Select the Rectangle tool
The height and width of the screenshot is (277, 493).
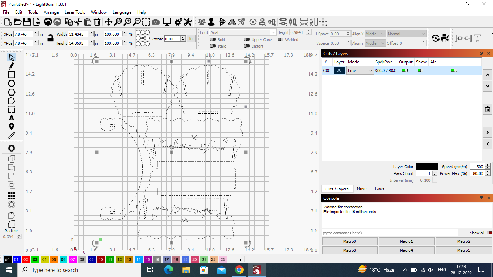click(x=11, y=75)
